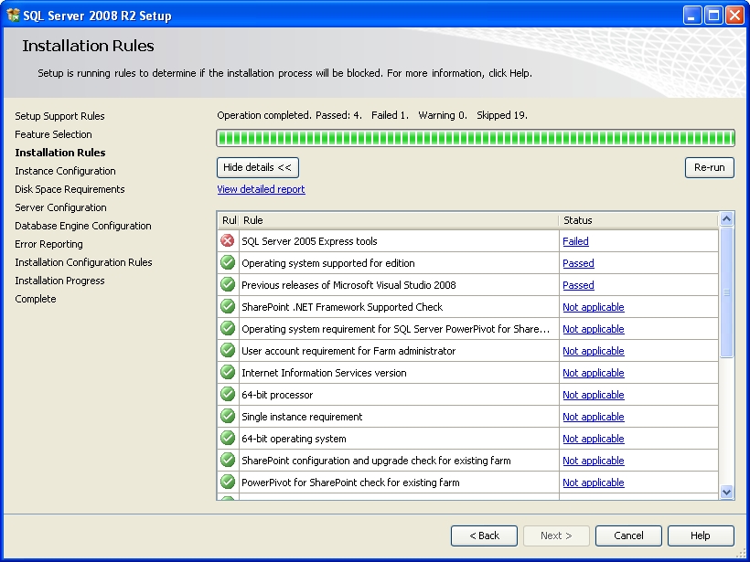Viewport: 750px width, 562px height.
Task: Click the rules list scrollbar up arrow
Action: 726,219
